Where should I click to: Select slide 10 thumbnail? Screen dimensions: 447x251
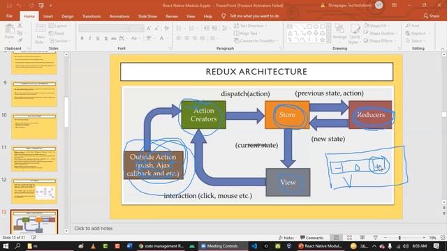point(34,126)
